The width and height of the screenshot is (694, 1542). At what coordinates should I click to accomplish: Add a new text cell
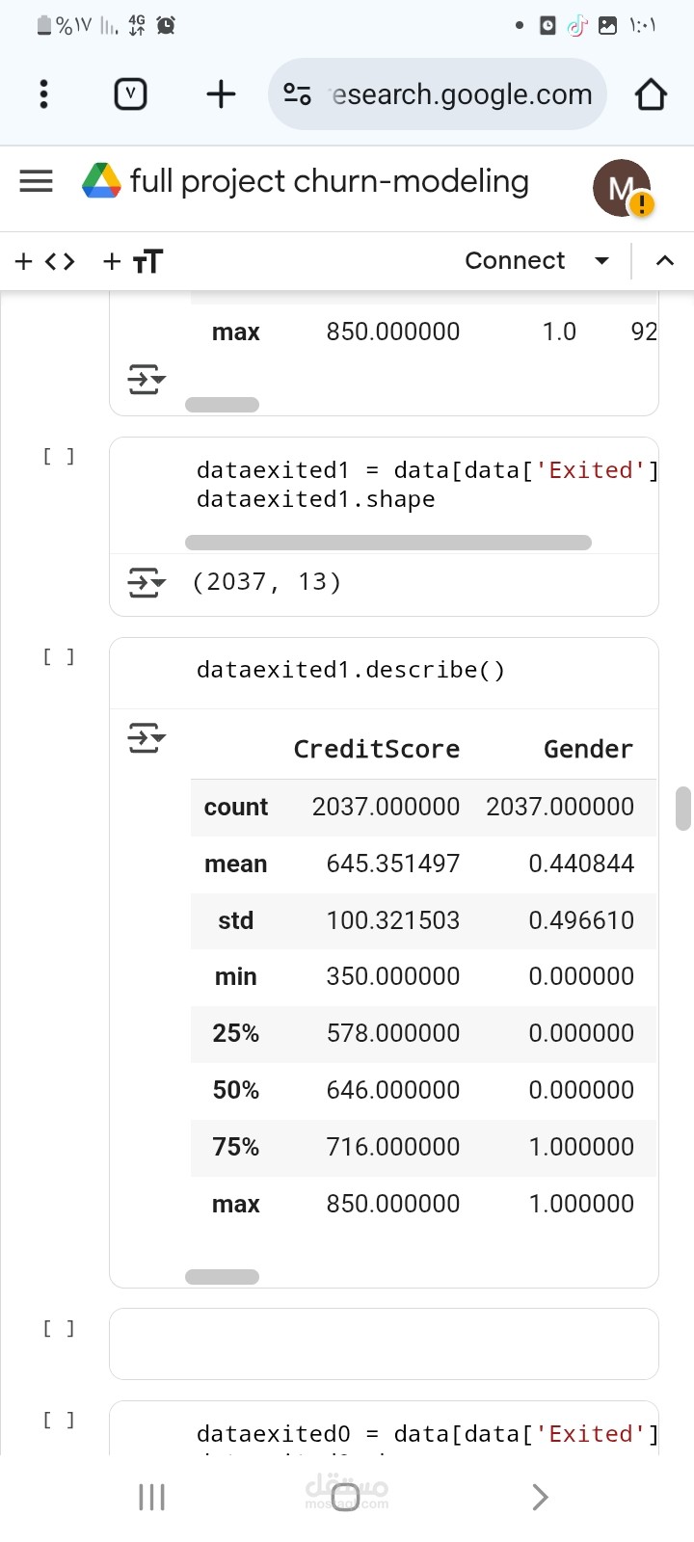click(133, 261)
